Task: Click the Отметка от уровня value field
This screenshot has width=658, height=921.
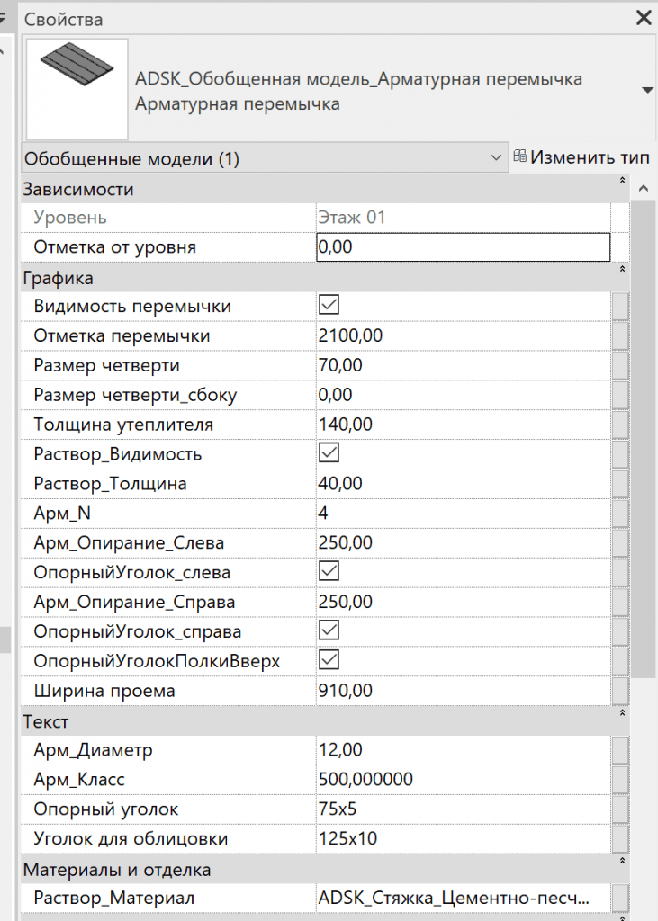Action: pyautogui.click(x=463, y=246)
